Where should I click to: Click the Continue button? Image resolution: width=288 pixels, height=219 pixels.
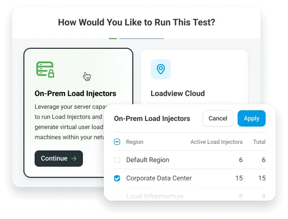(59, 159)
